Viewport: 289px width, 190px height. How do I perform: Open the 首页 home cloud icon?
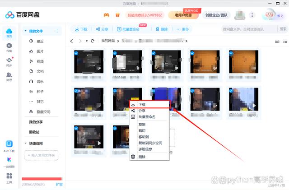click(x=9, y=33)
